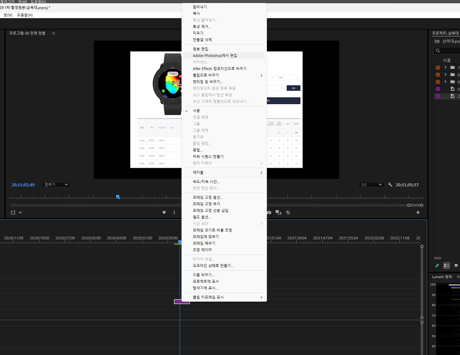The height and width of the screenshot is (355, 460).
Task: Click the Project panel horizontal scrollbar thumb
Action: (437, 258)
